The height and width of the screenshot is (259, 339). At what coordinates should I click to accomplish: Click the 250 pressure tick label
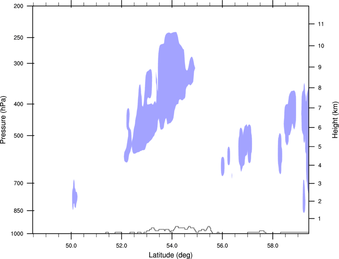(18, 38)
